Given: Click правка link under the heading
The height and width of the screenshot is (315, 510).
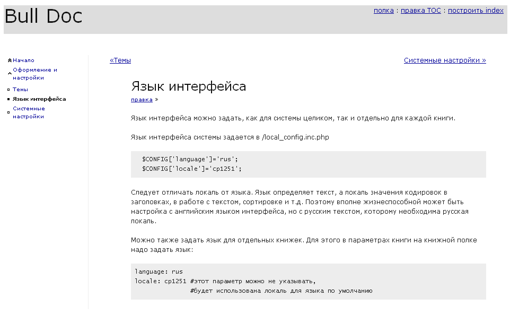Looking at the screenshot, I should pyautogui.click(x=142, y=100).
